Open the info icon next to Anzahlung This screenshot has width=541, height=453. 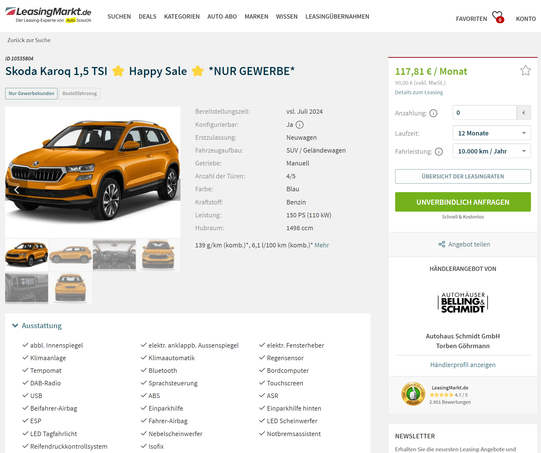(433, 113)
